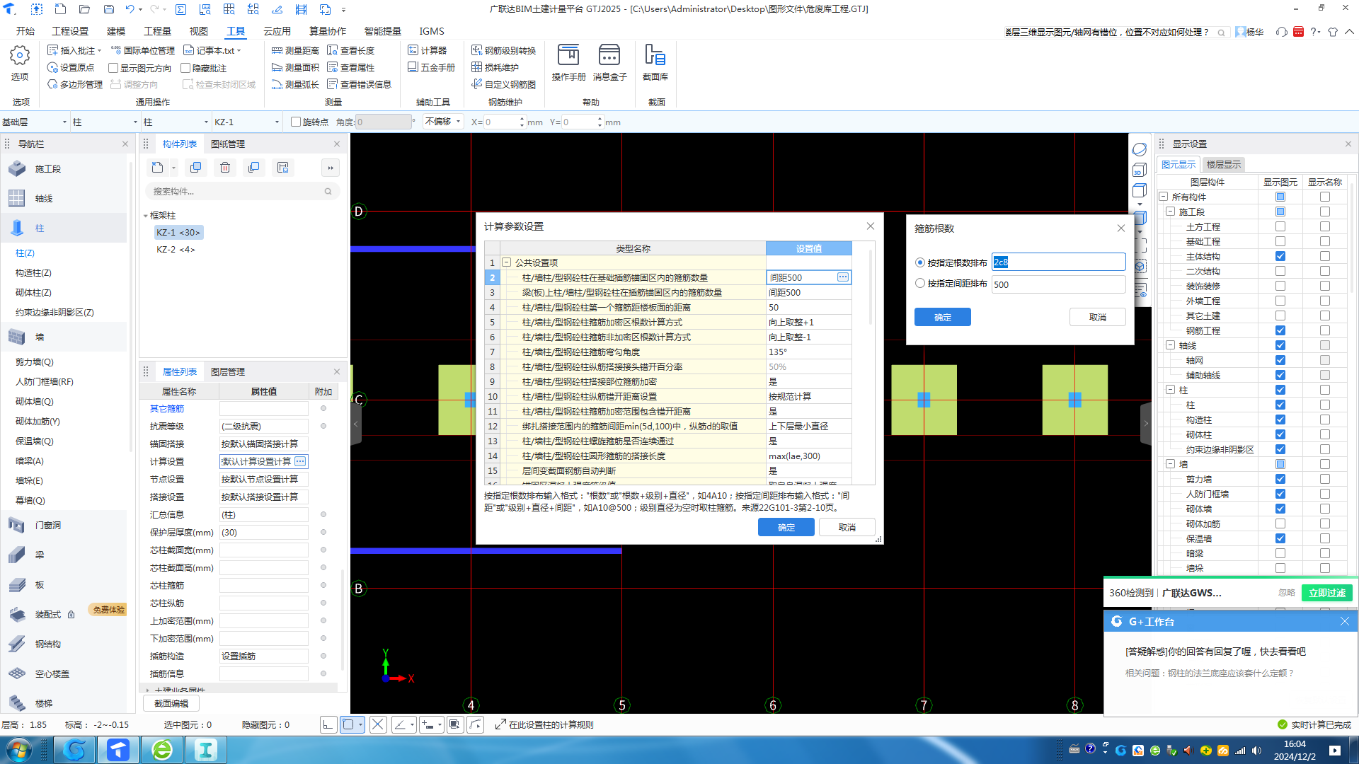Select KZ-2 <4> in component list
This screenshot has width=1359, height=764.
176,249
